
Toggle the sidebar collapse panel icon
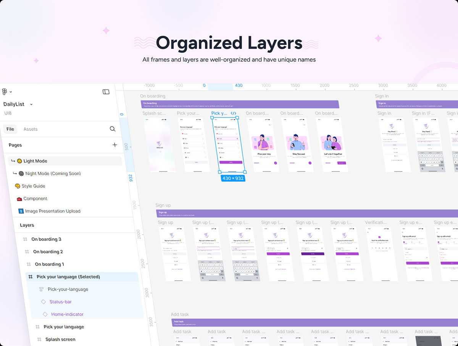coord(106,92)
